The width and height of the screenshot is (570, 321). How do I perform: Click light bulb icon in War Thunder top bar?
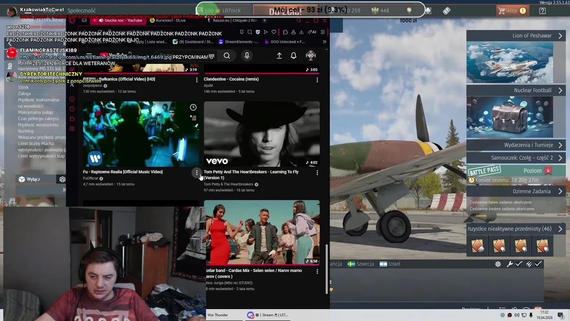coord(409,10)
